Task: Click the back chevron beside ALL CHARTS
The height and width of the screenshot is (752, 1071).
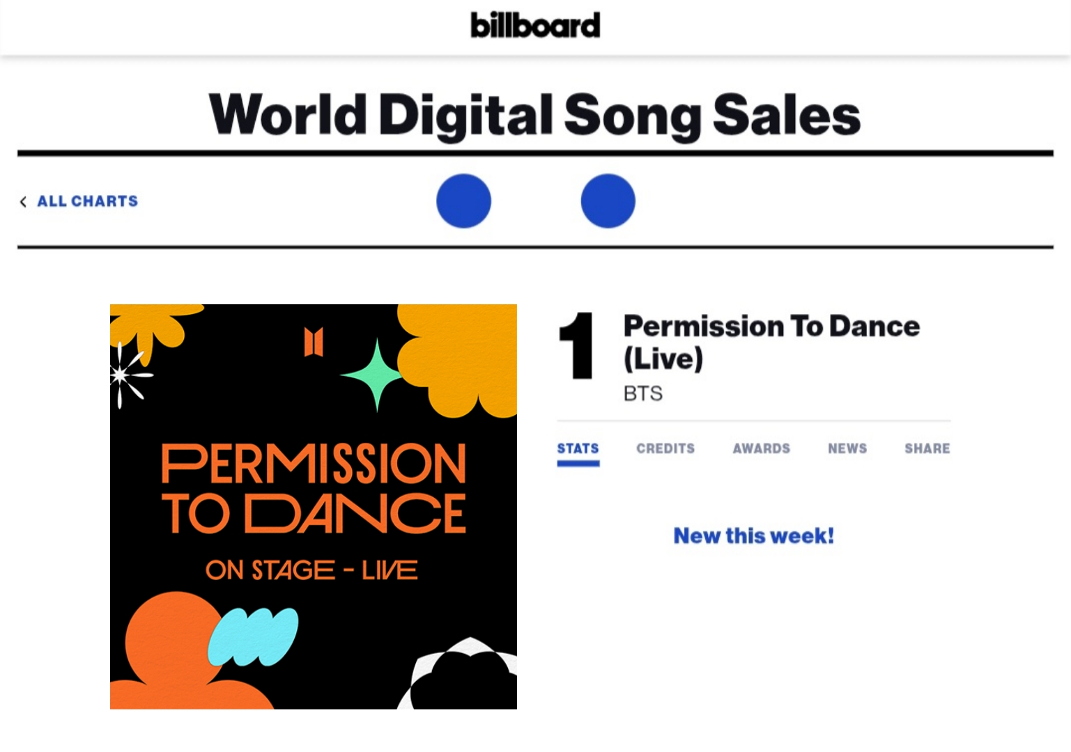Action: [x=23, y=202]
